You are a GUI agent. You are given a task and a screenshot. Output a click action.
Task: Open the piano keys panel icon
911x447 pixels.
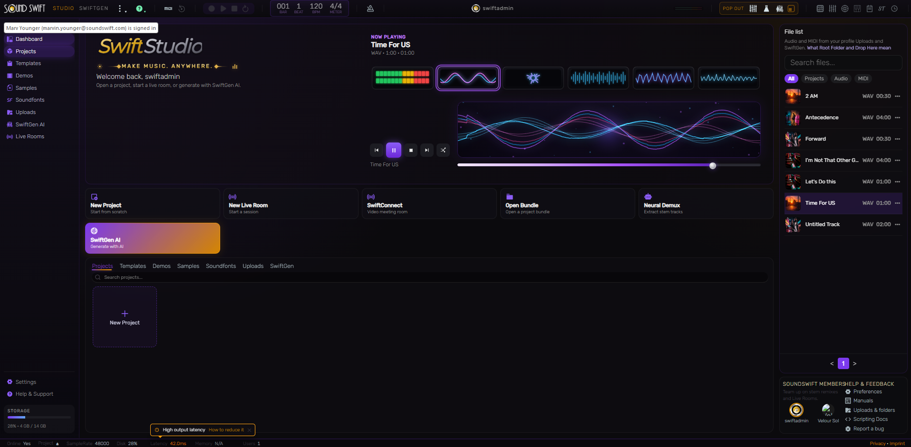click(857, 9)
